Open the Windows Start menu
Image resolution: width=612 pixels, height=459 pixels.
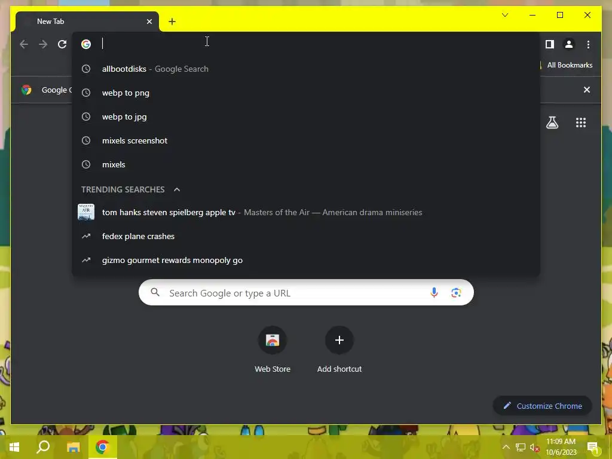14,447
